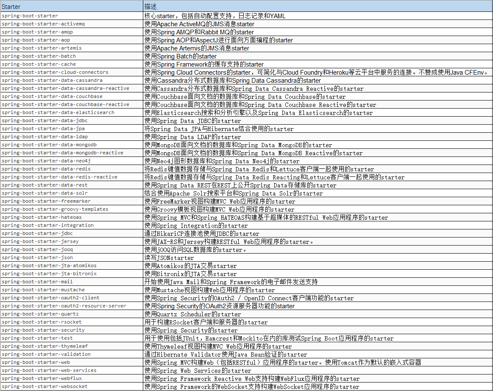Select the spring-boot-starter-jersey cell

click(72, 242)
